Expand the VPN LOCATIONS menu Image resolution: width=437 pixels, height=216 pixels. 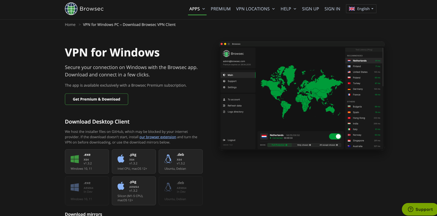pyautogui.click(x=255, y=9)
